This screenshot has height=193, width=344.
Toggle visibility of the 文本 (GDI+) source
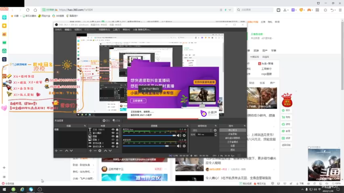pos(113,130)
